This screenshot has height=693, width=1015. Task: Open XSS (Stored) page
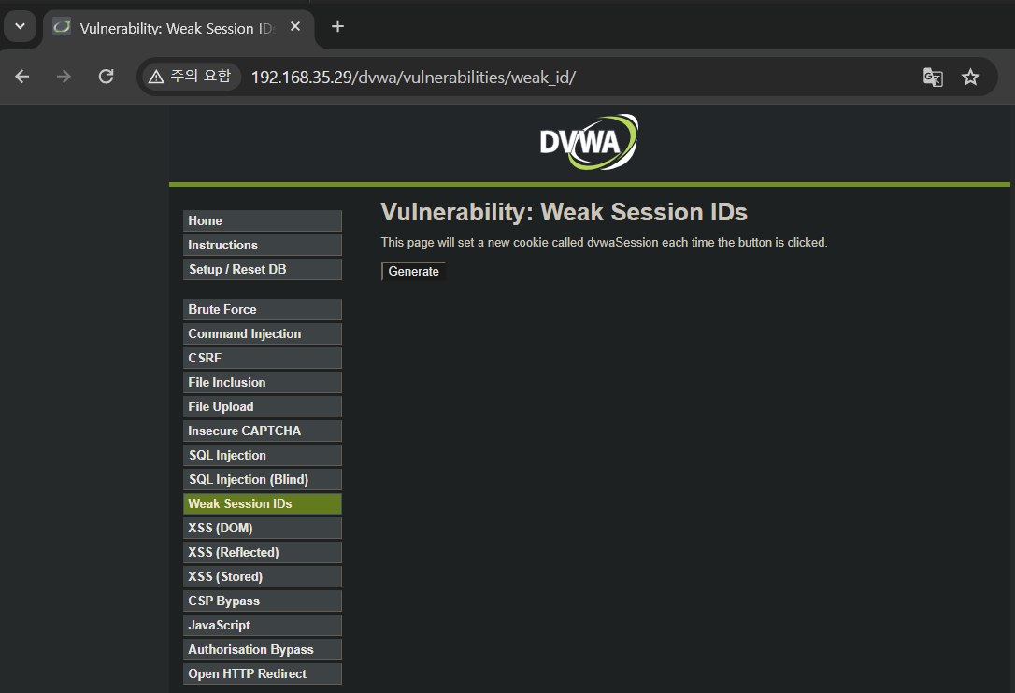(x=263, y=576)
